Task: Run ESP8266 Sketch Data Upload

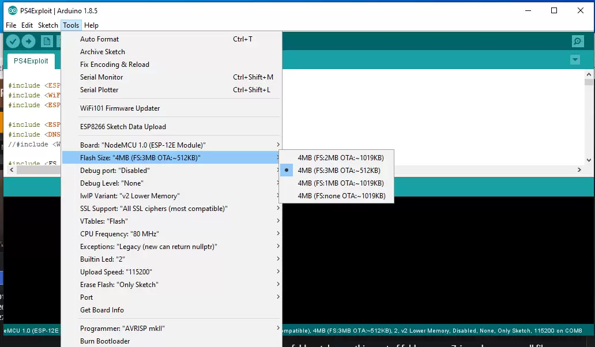Action: click(171, 127)
